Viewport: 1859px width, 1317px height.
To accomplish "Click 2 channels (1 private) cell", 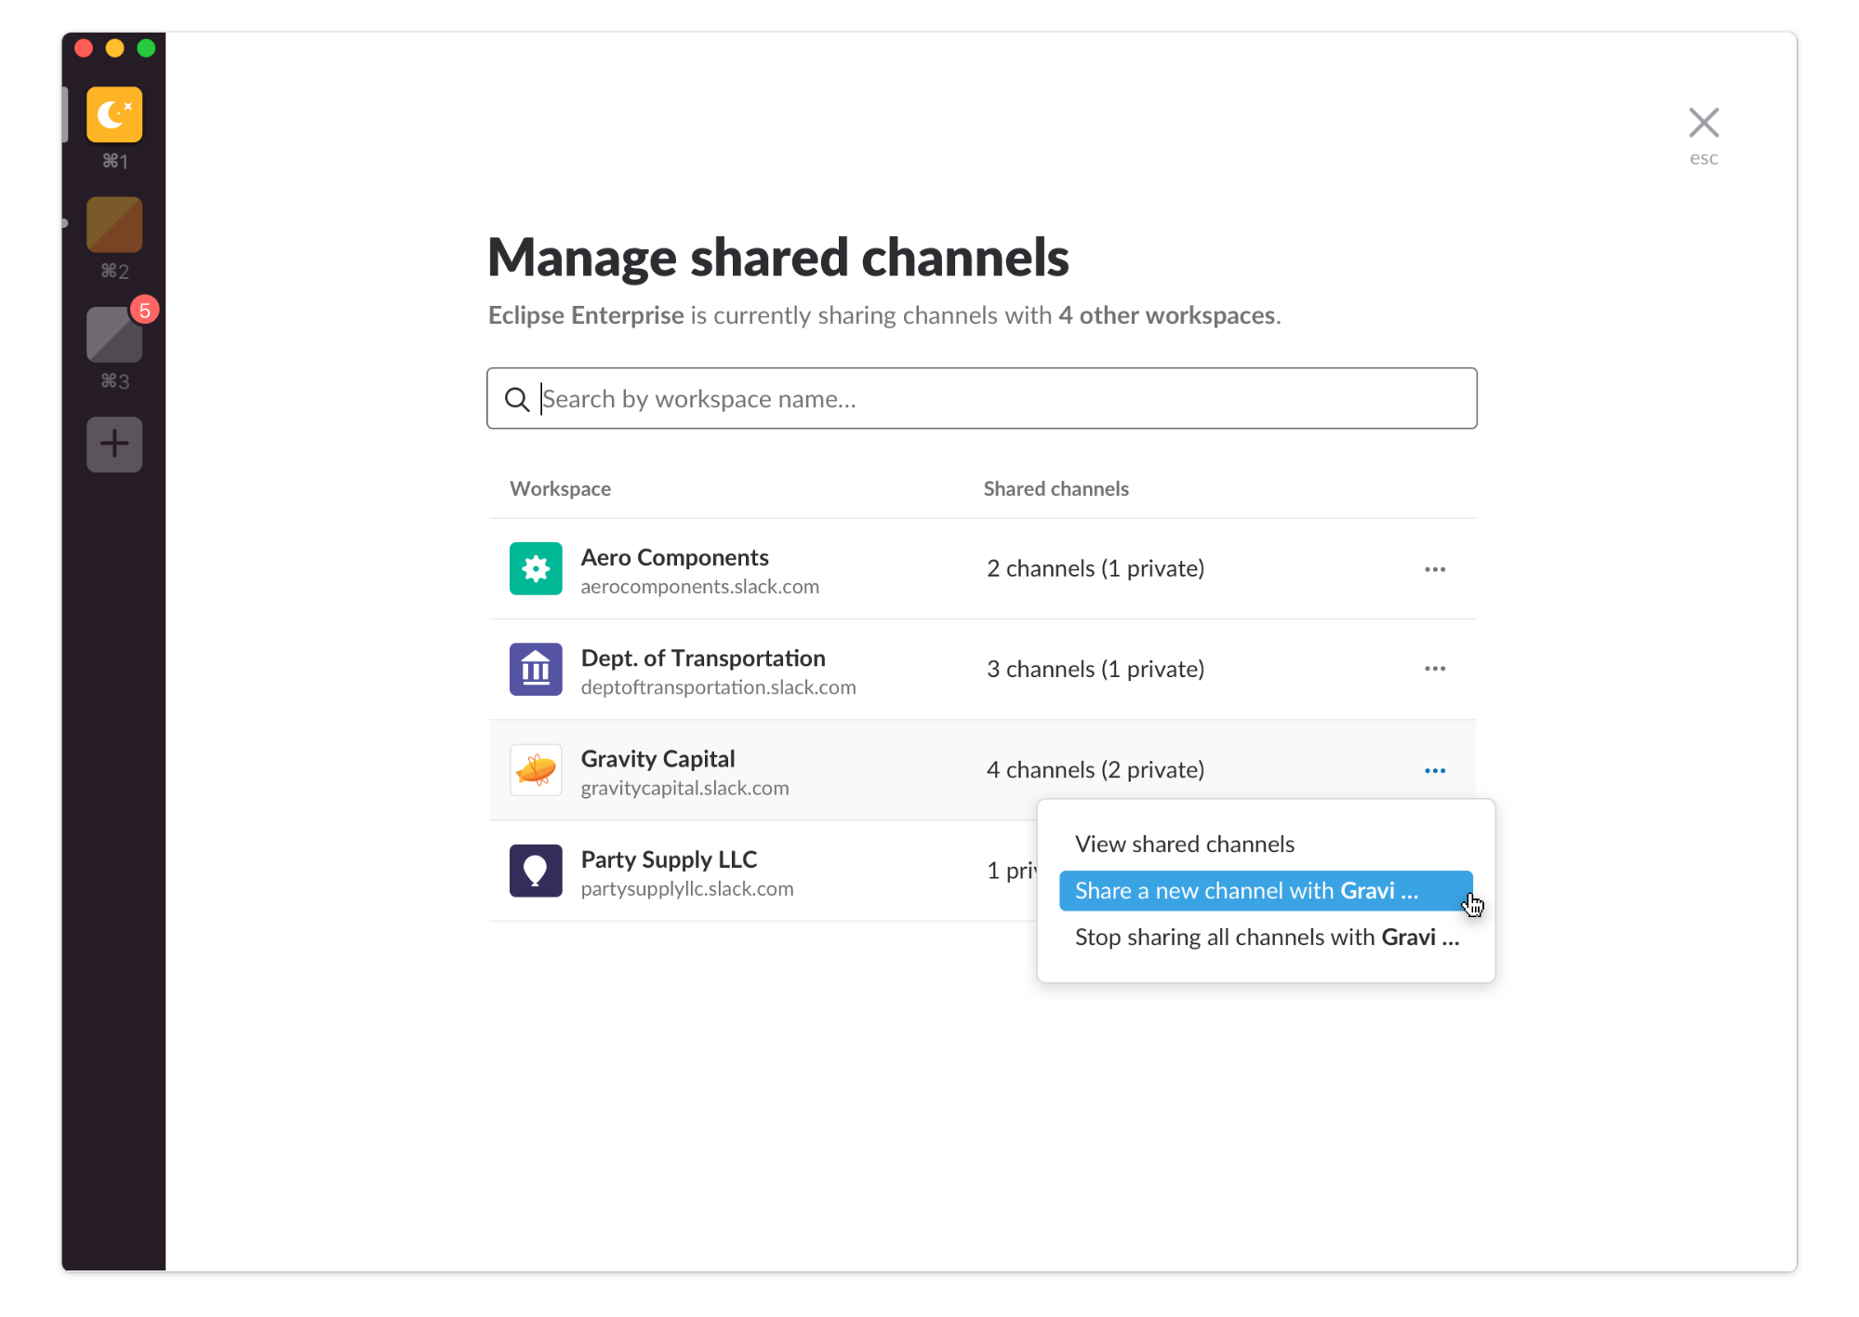I will tap(1095, 568).
